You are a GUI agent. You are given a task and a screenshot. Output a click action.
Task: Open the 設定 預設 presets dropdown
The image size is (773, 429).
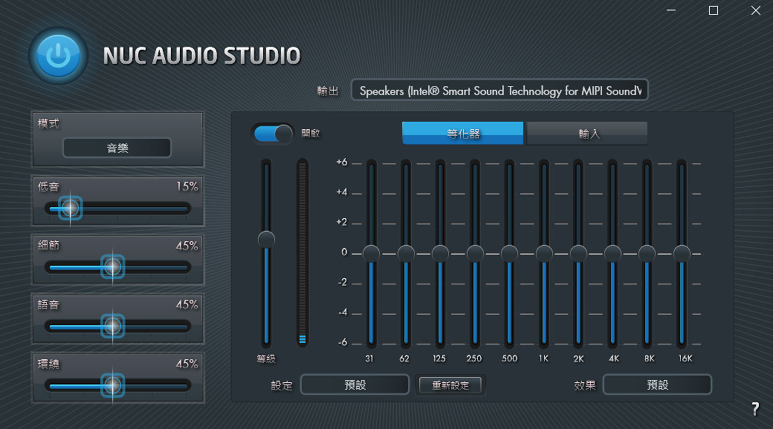coord(354,384)
